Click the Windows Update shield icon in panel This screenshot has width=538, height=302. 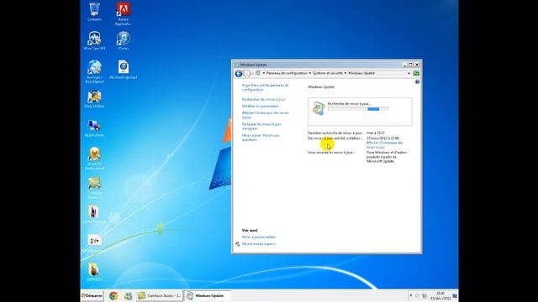pos(319,108)
